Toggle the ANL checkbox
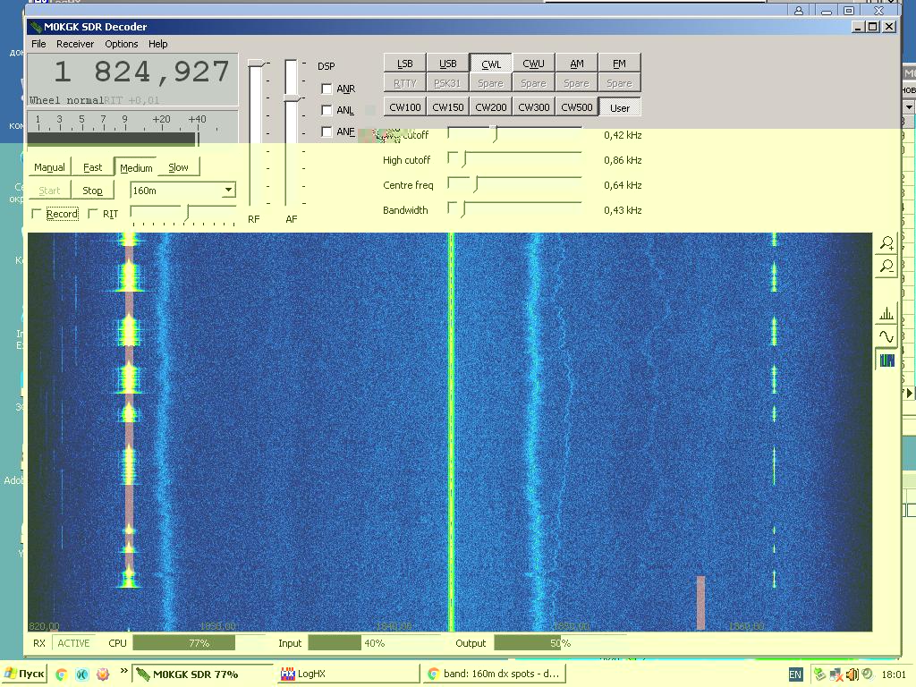 pos(327,110)
